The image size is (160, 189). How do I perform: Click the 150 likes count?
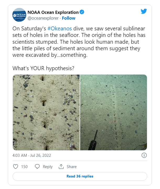click(x=24, y=166)
